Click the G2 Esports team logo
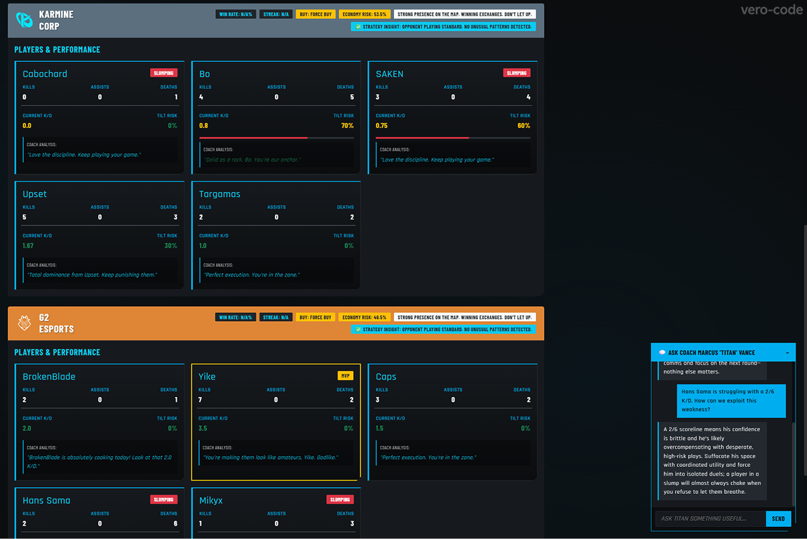This screenshot has height=539, width=807. click(24, 324)
